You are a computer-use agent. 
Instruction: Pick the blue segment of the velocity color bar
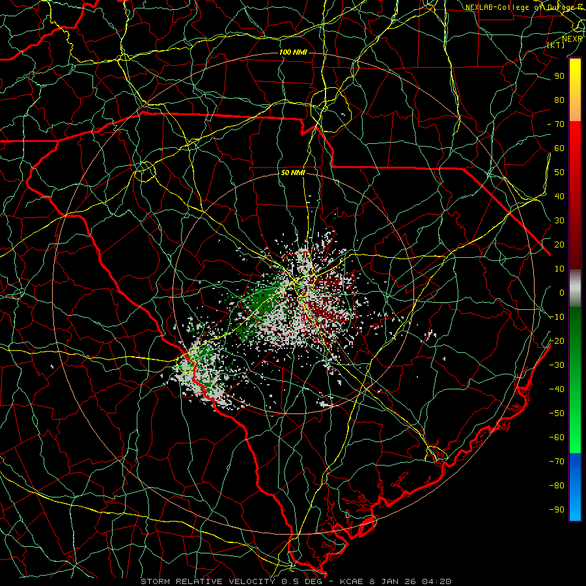[x=575, y=487]
